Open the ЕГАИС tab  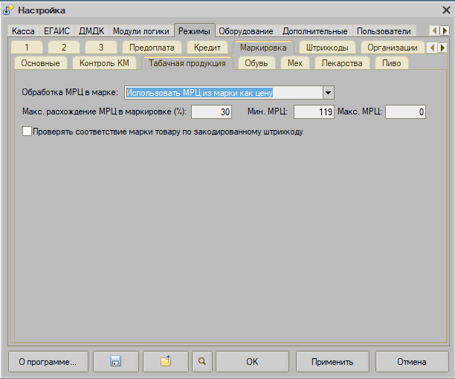57,31
